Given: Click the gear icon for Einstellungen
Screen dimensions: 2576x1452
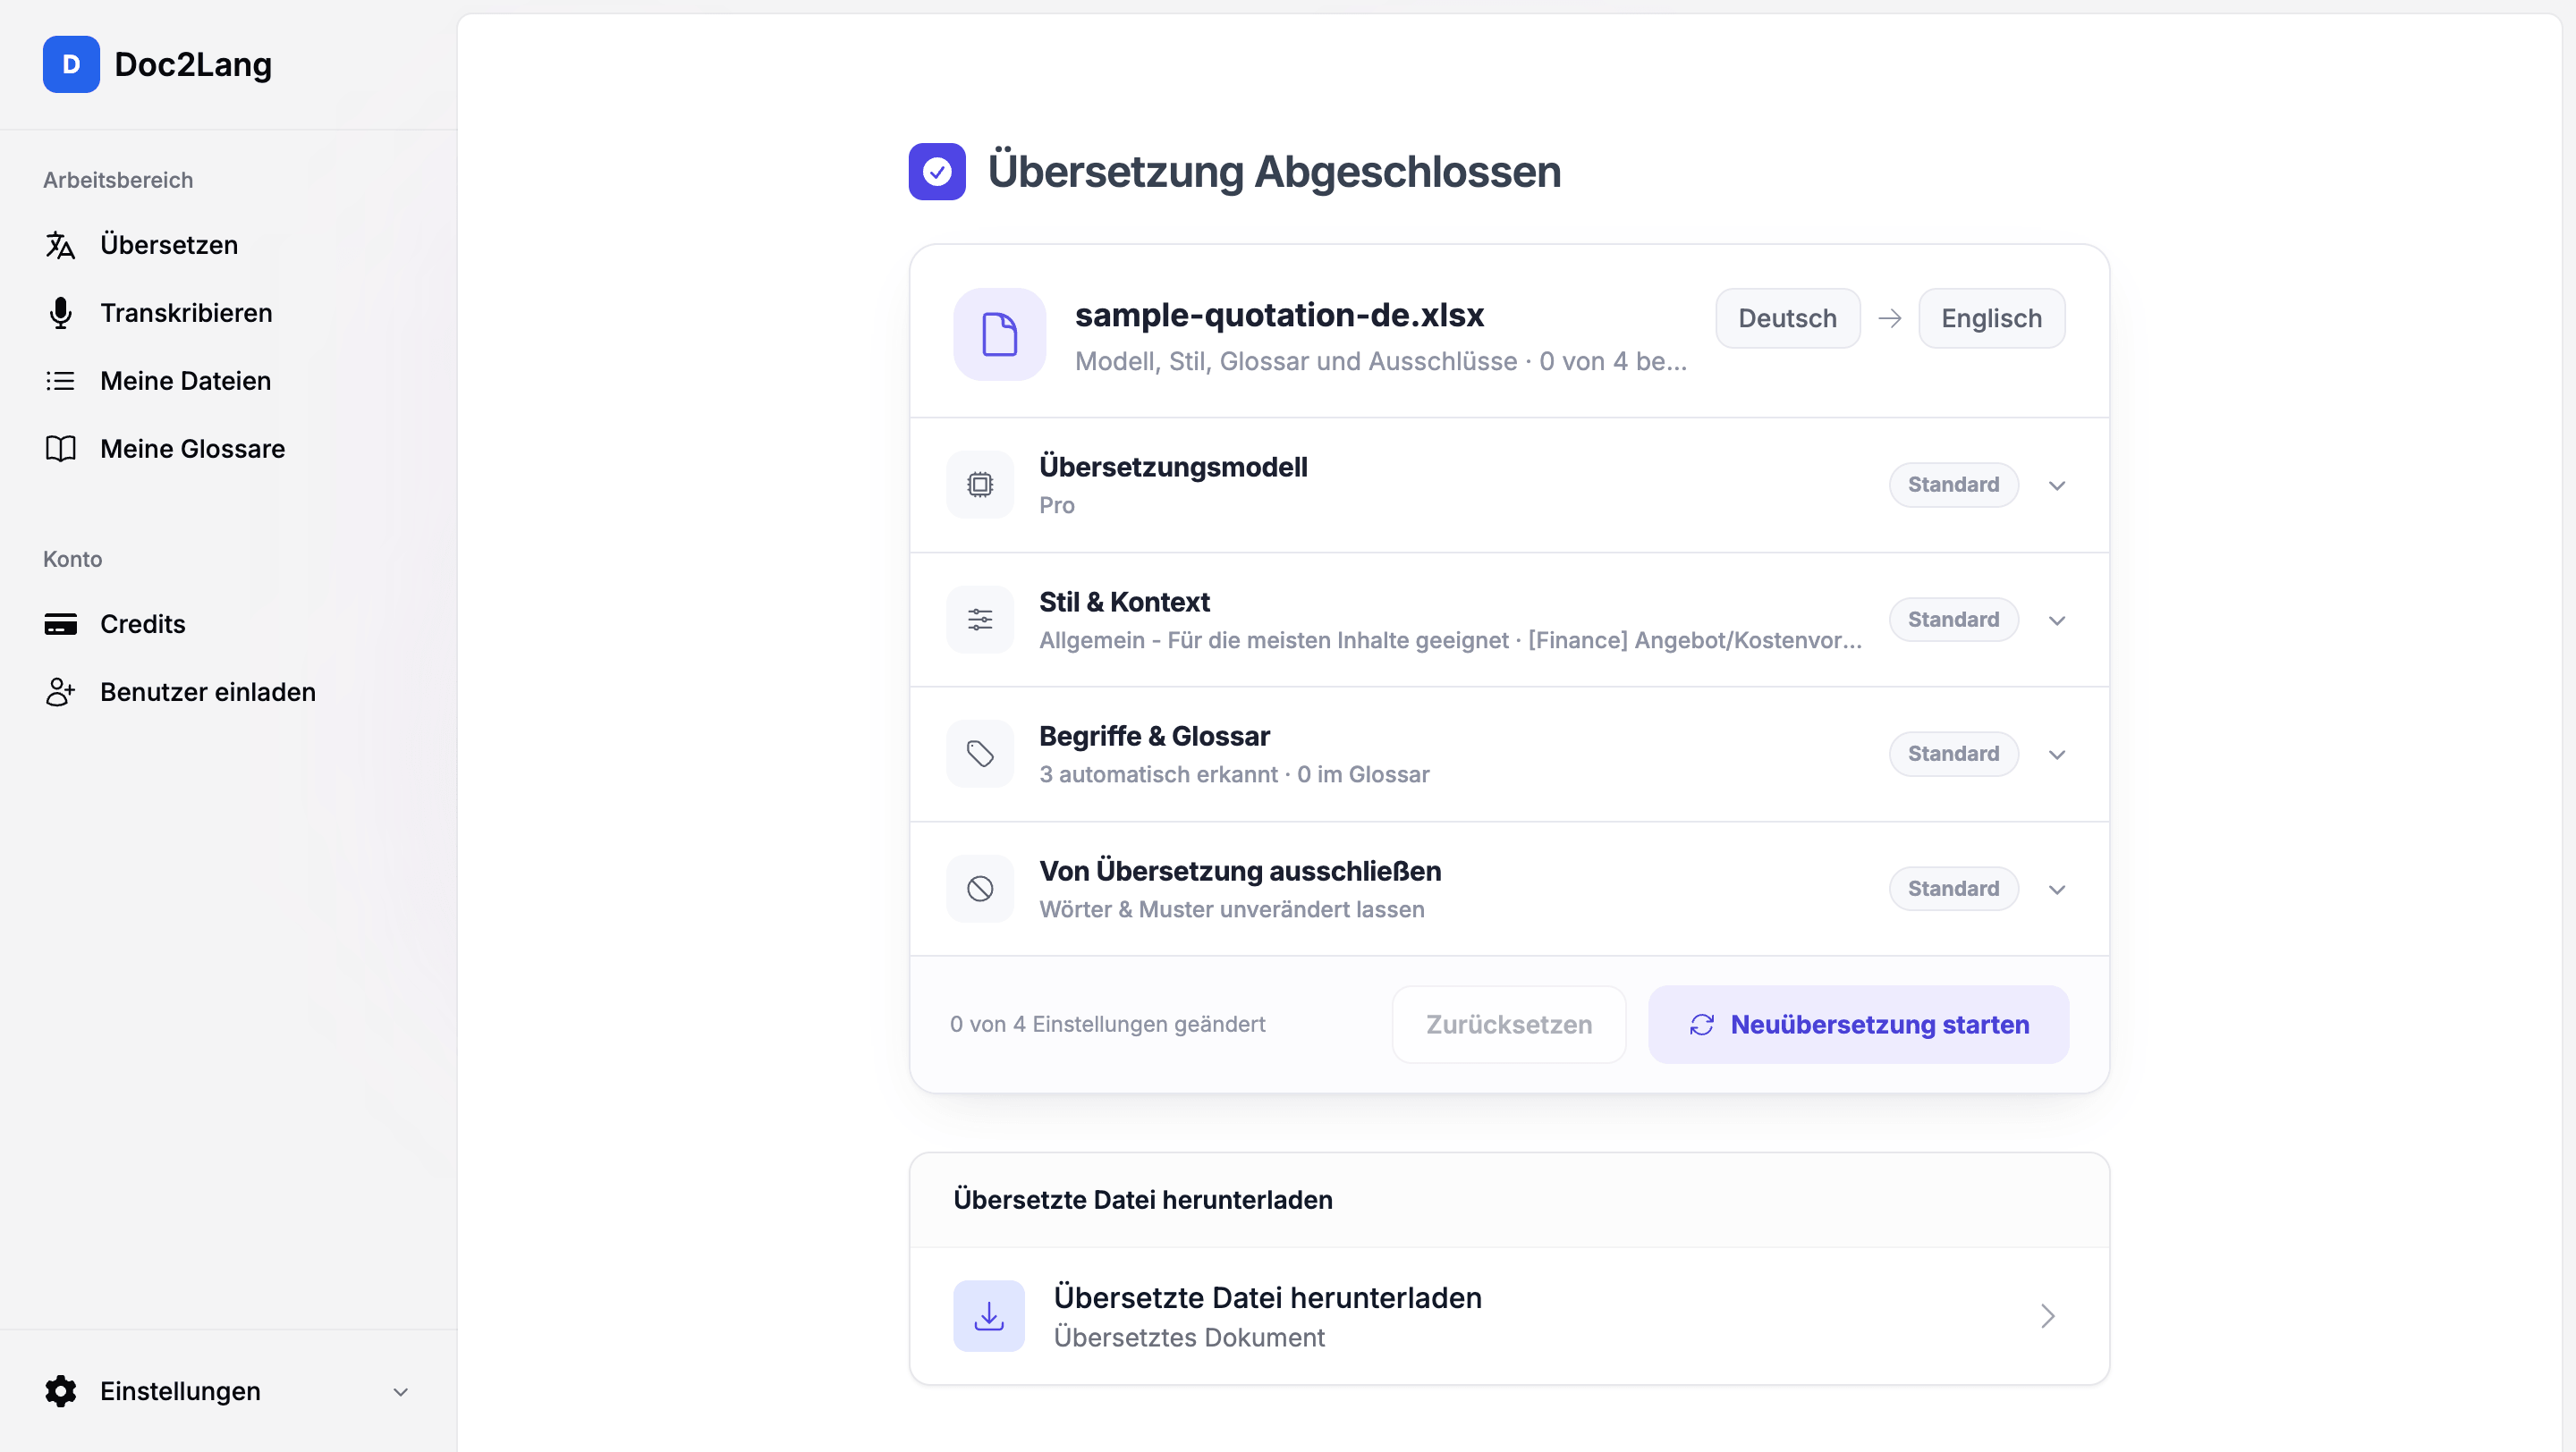Looking at the screenshot, I should click(60, 1391).
